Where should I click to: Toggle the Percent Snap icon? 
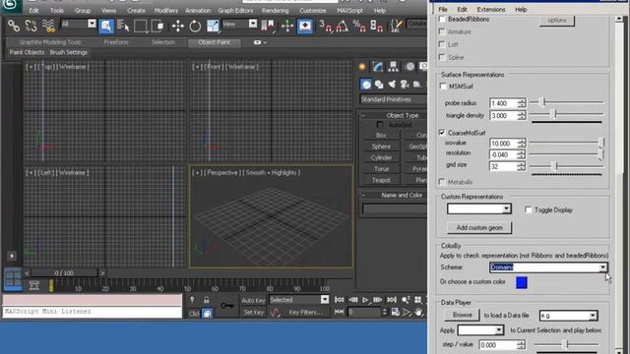tap(359, 27)
